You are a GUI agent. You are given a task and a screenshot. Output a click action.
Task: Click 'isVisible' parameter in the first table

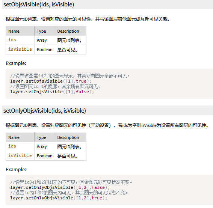[20, 49]
